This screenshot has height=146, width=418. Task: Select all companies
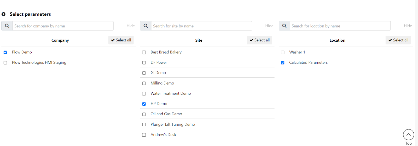click(x=121, y=40)
